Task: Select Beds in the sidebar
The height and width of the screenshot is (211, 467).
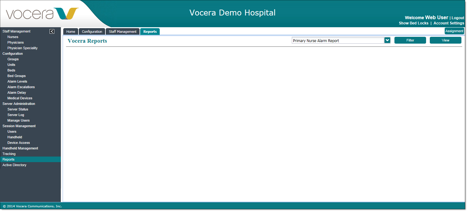Action: coord(11,70)
